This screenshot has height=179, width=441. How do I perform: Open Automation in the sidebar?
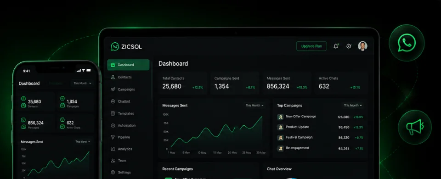[x=128, y=126]
